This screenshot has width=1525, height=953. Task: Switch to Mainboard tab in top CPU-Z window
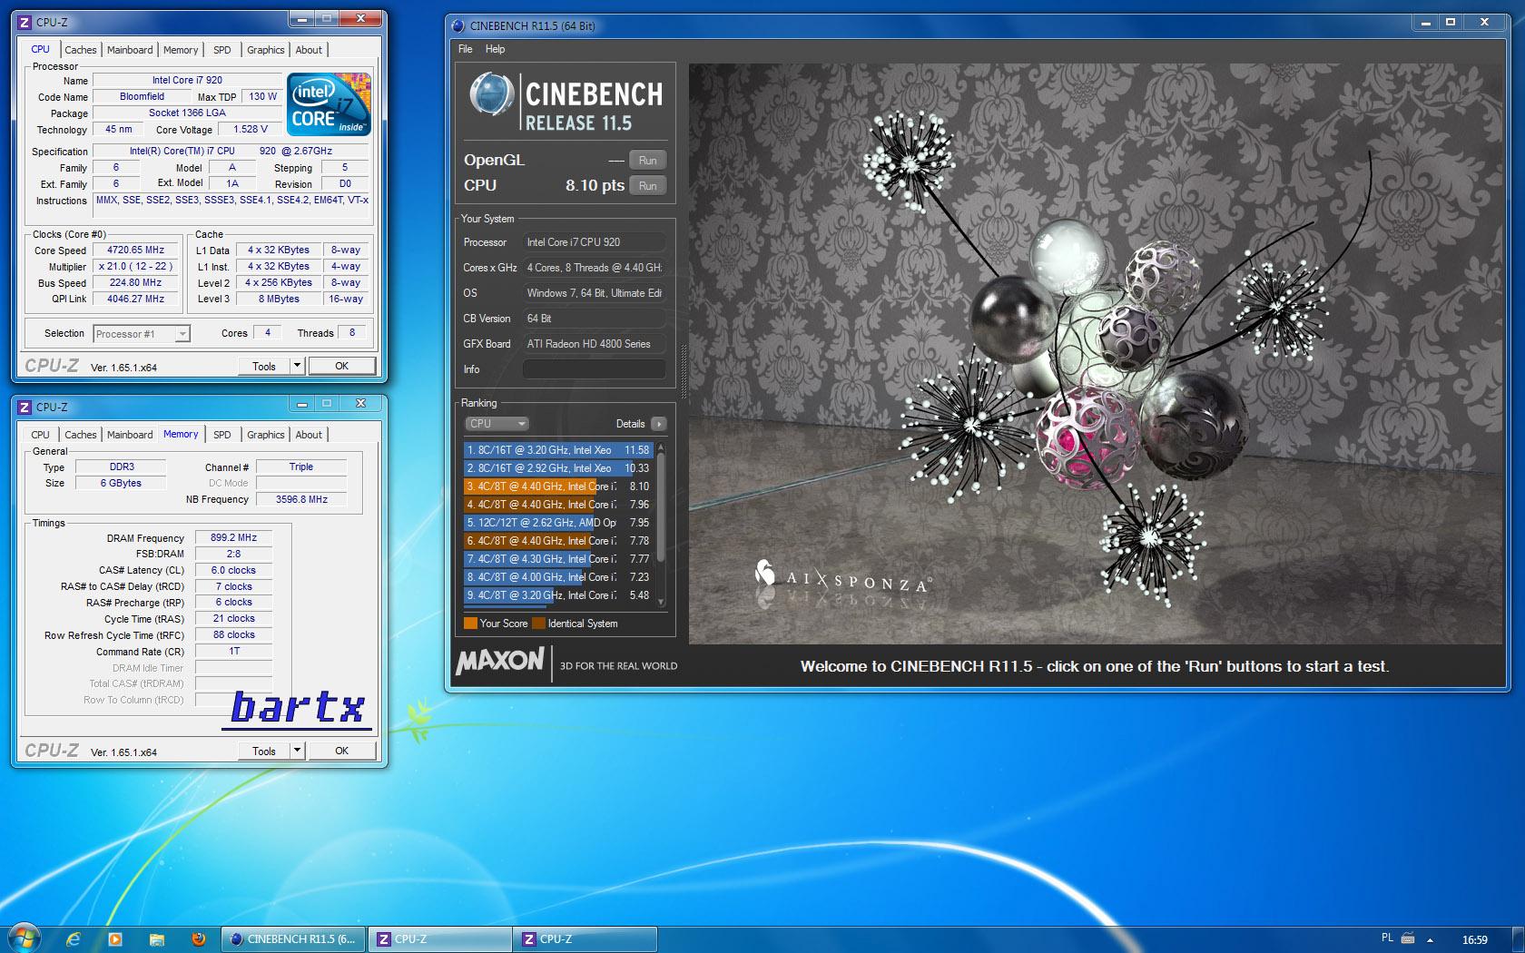tap(130, 50)
